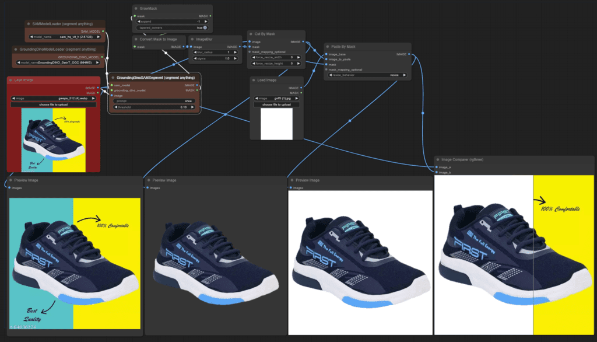The width and height of the screenshot is (597, 342).
Task: Click GroundingDinoSAMSegment's sam_model input port
Action: pyautogui.click(x=111, y=85)
